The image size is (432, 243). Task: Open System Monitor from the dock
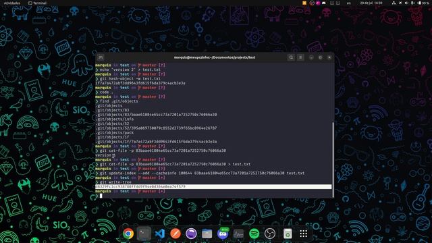(238, 234)
